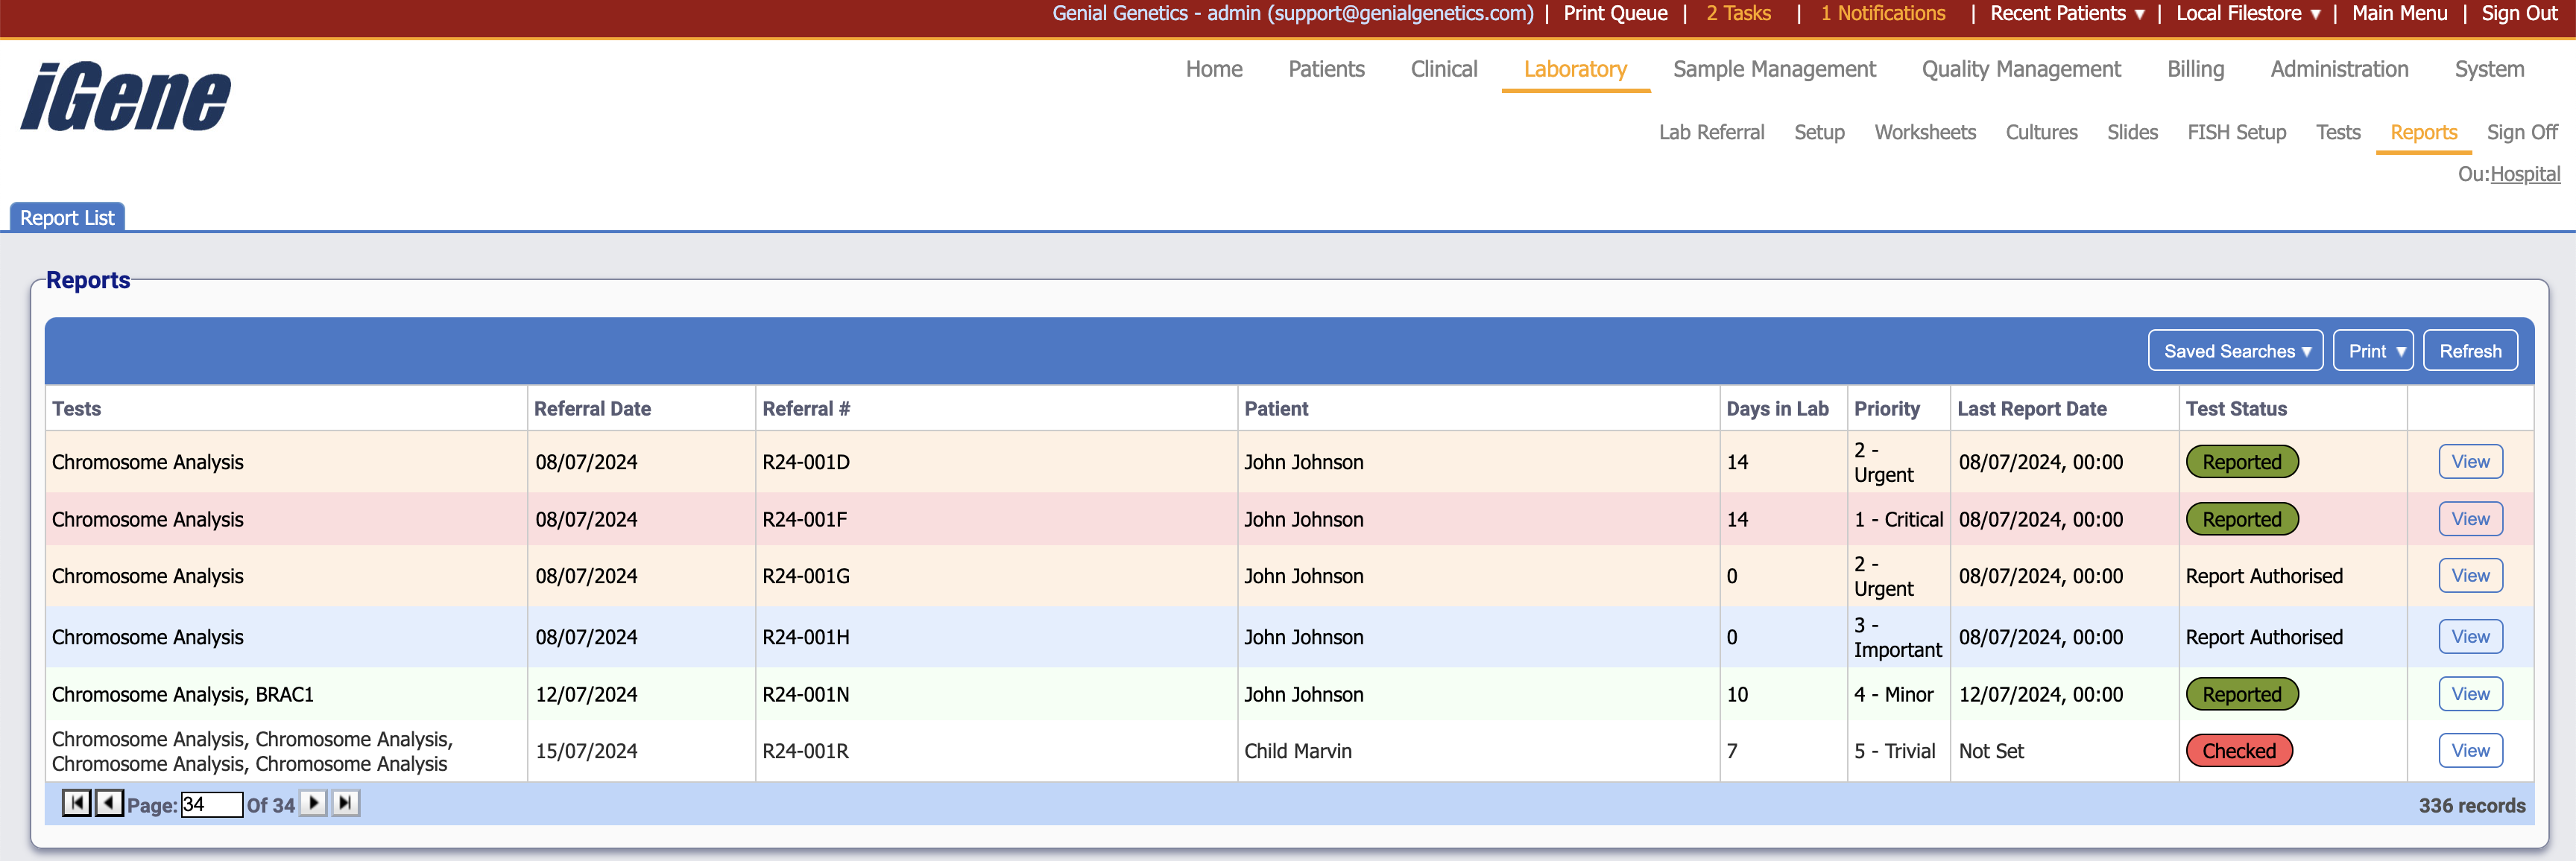2576x861 pixels.
Task: Open the Sample Management menu
Action: click(1774, 70)
